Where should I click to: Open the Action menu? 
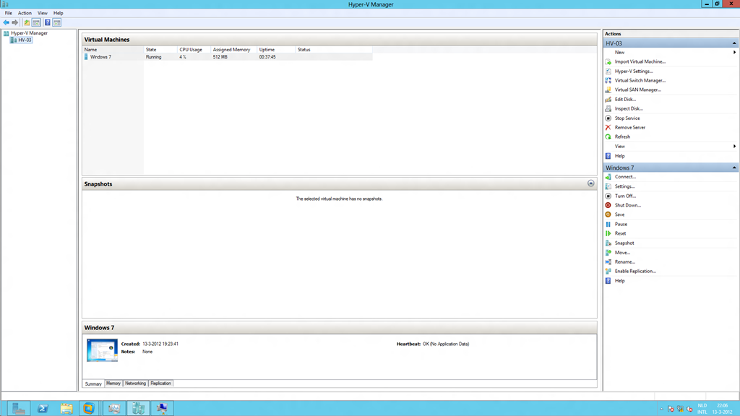25,13
